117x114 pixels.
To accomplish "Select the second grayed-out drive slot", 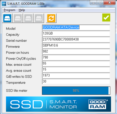I will click(18, 18).
